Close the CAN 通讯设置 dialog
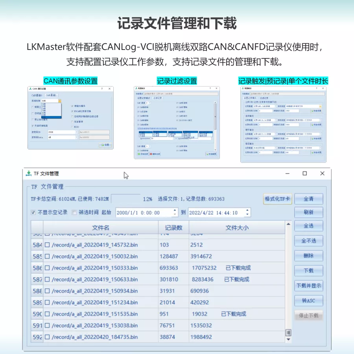This screenshot has width=354, height=354. 109,89
